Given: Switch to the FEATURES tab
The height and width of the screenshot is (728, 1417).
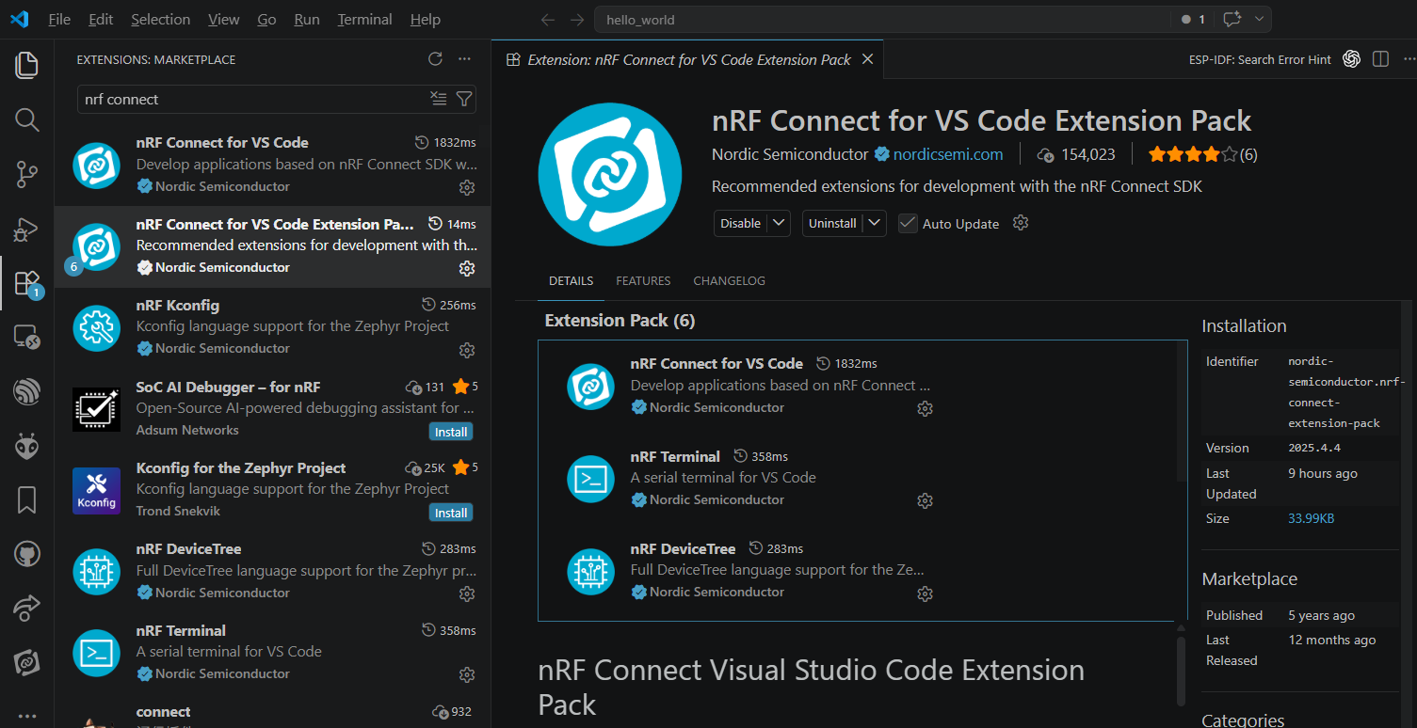Looking at the screenshot, I should pos(643,281).
